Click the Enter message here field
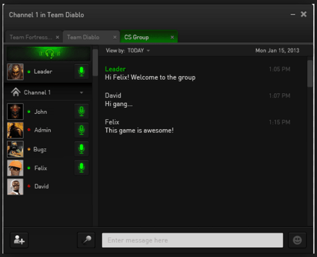The height and width of the screenshot is (257, 317). coord(192,240)
